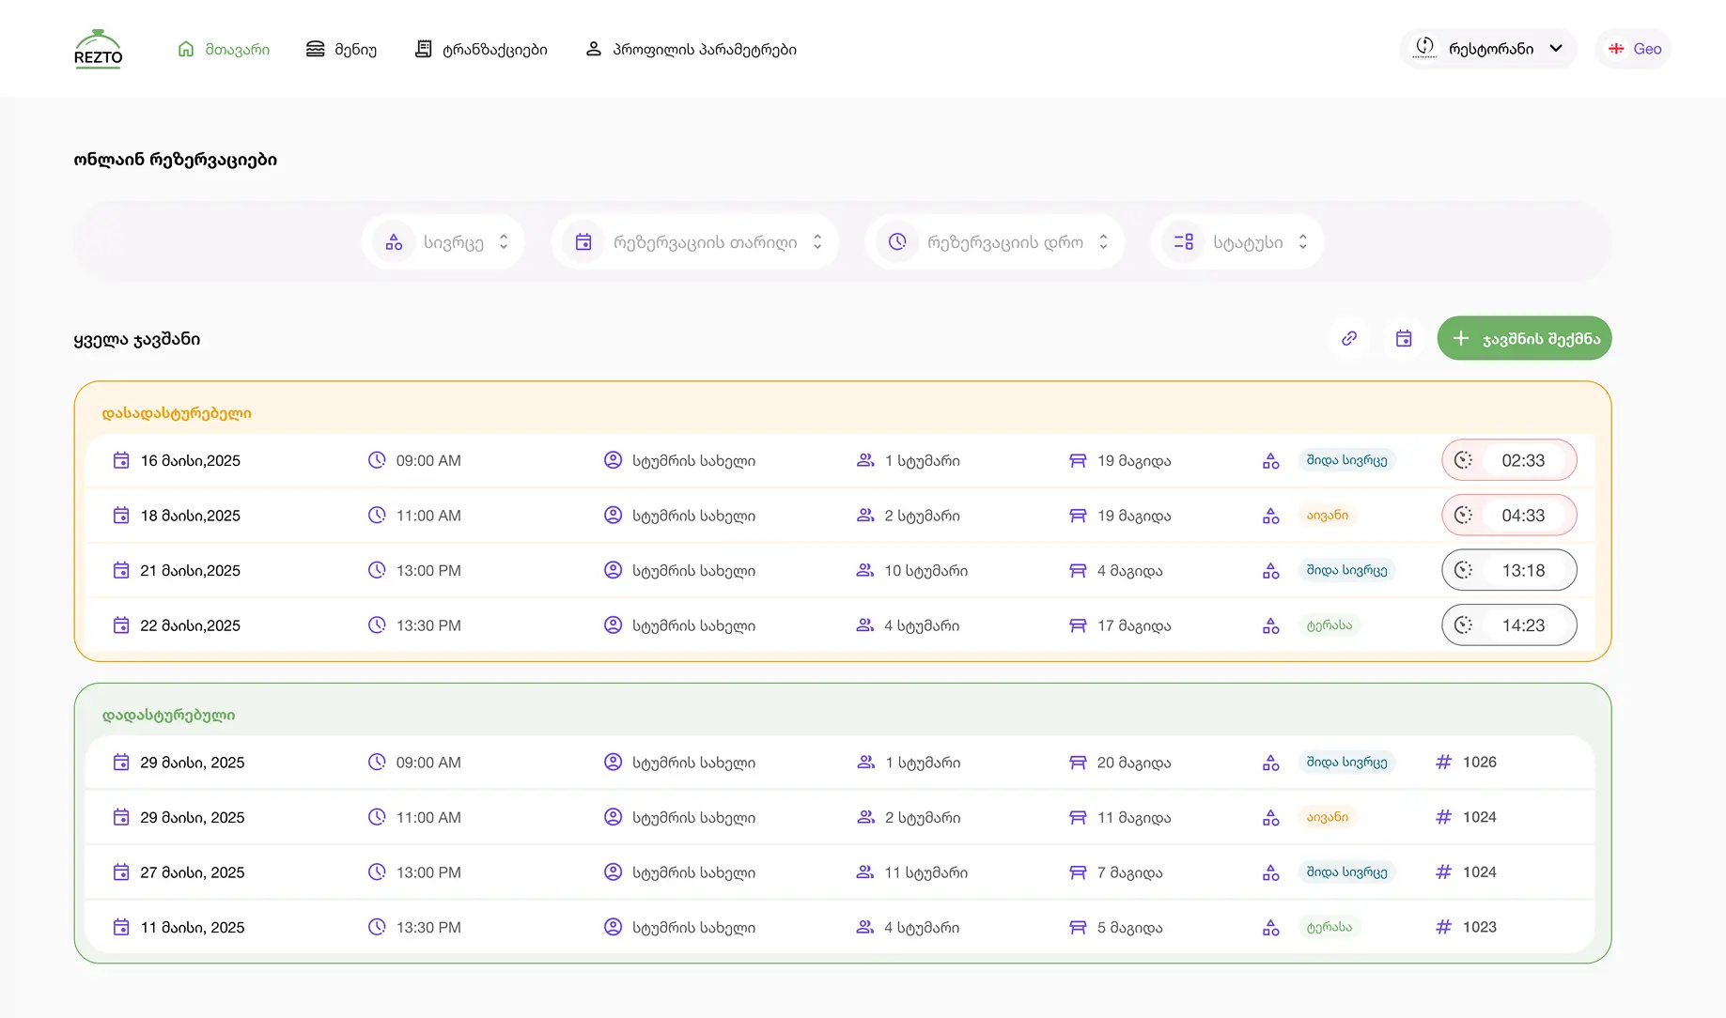Open the ტრანზაქციები nav item
1726x1018 pixels.
(481, 49)
